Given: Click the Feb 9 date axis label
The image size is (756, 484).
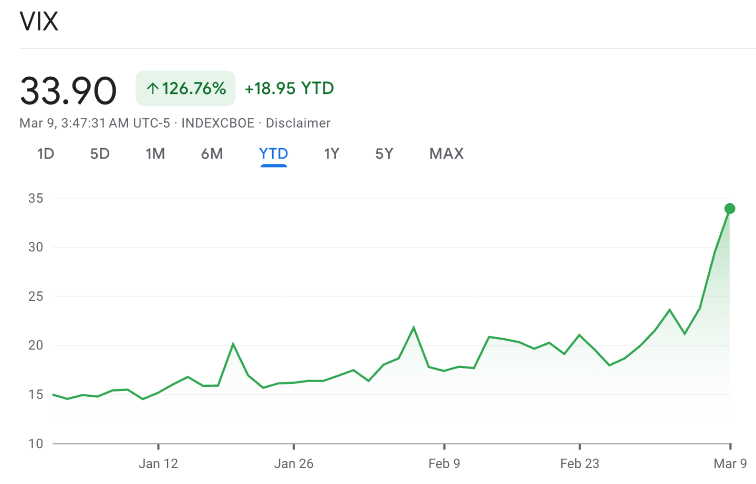Looking at the screenshot, I should coord(444,464).
